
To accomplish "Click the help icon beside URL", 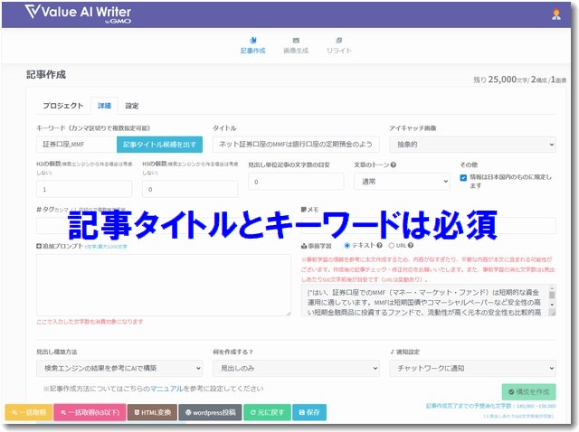I will 411,245.
